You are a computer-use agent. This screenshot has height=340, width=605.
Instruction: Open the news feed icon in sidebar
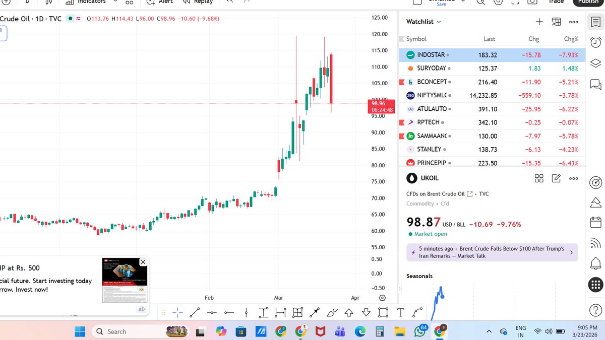(595, 243)
